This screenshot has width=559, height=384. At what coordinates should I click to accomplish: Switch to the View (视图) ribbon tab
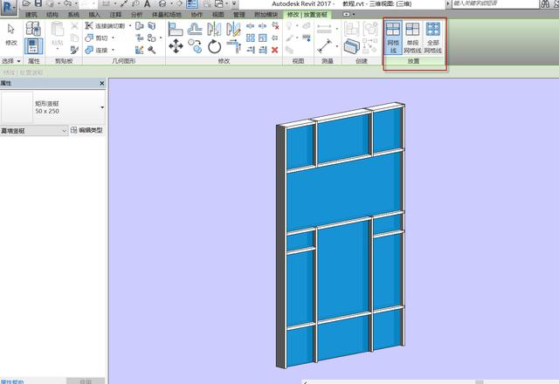217,15
